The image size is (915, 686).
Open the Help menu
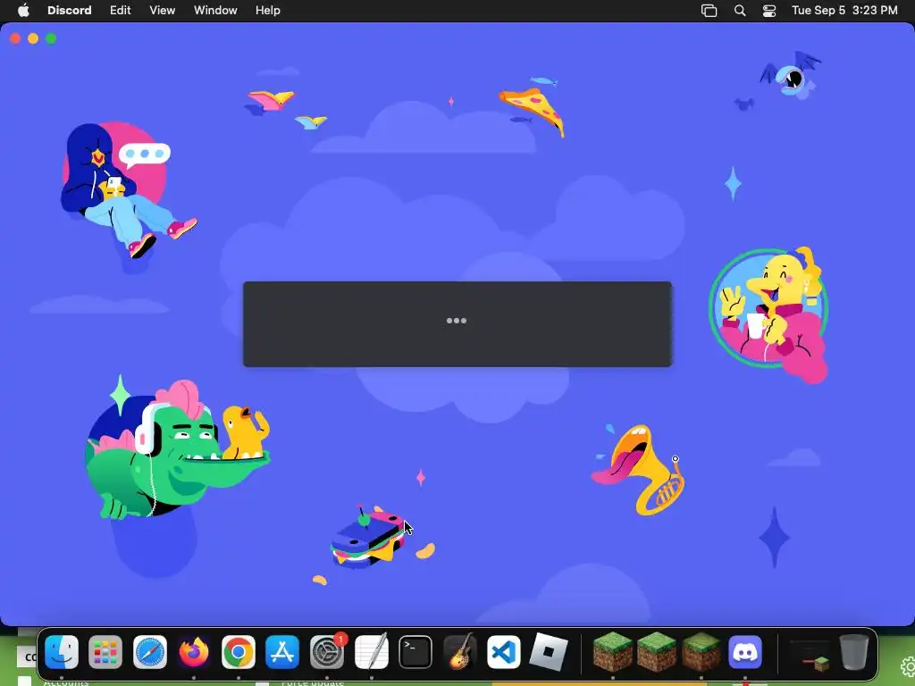click(268, 10)
